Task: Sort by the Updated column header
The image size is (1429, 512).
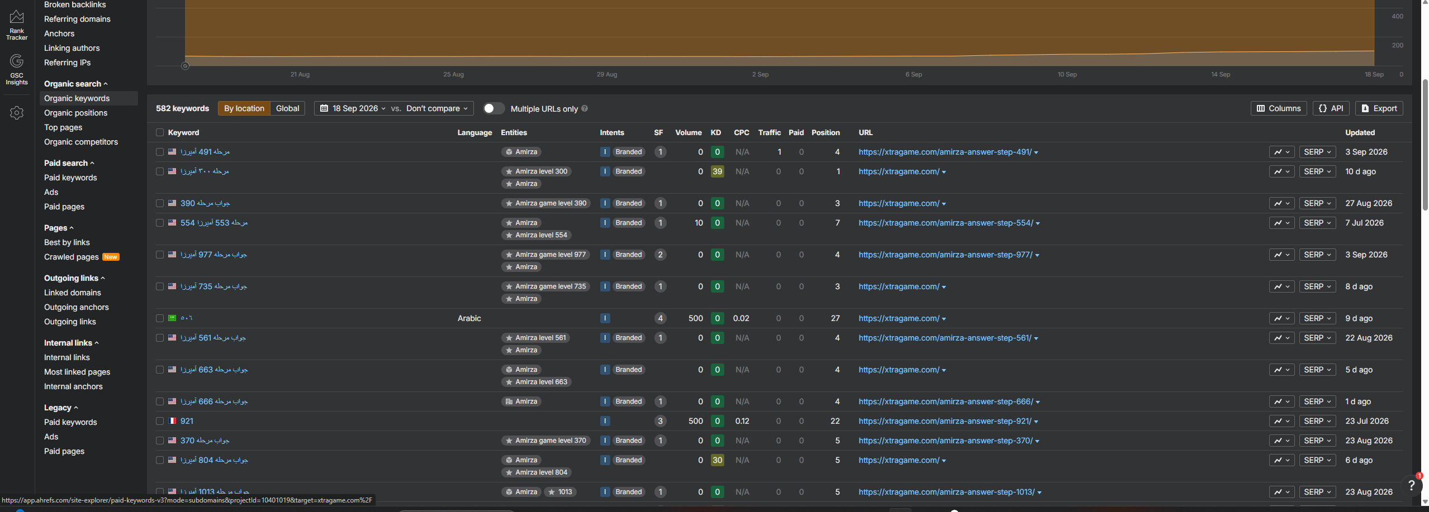Action: click(1360, 132)
